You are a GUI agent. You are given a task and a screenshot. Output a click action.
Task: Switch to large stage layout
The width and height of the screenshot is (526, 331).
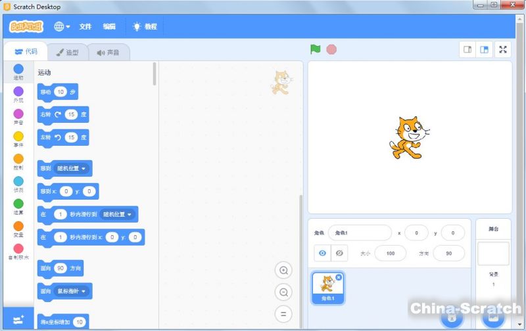pos(484,49)
